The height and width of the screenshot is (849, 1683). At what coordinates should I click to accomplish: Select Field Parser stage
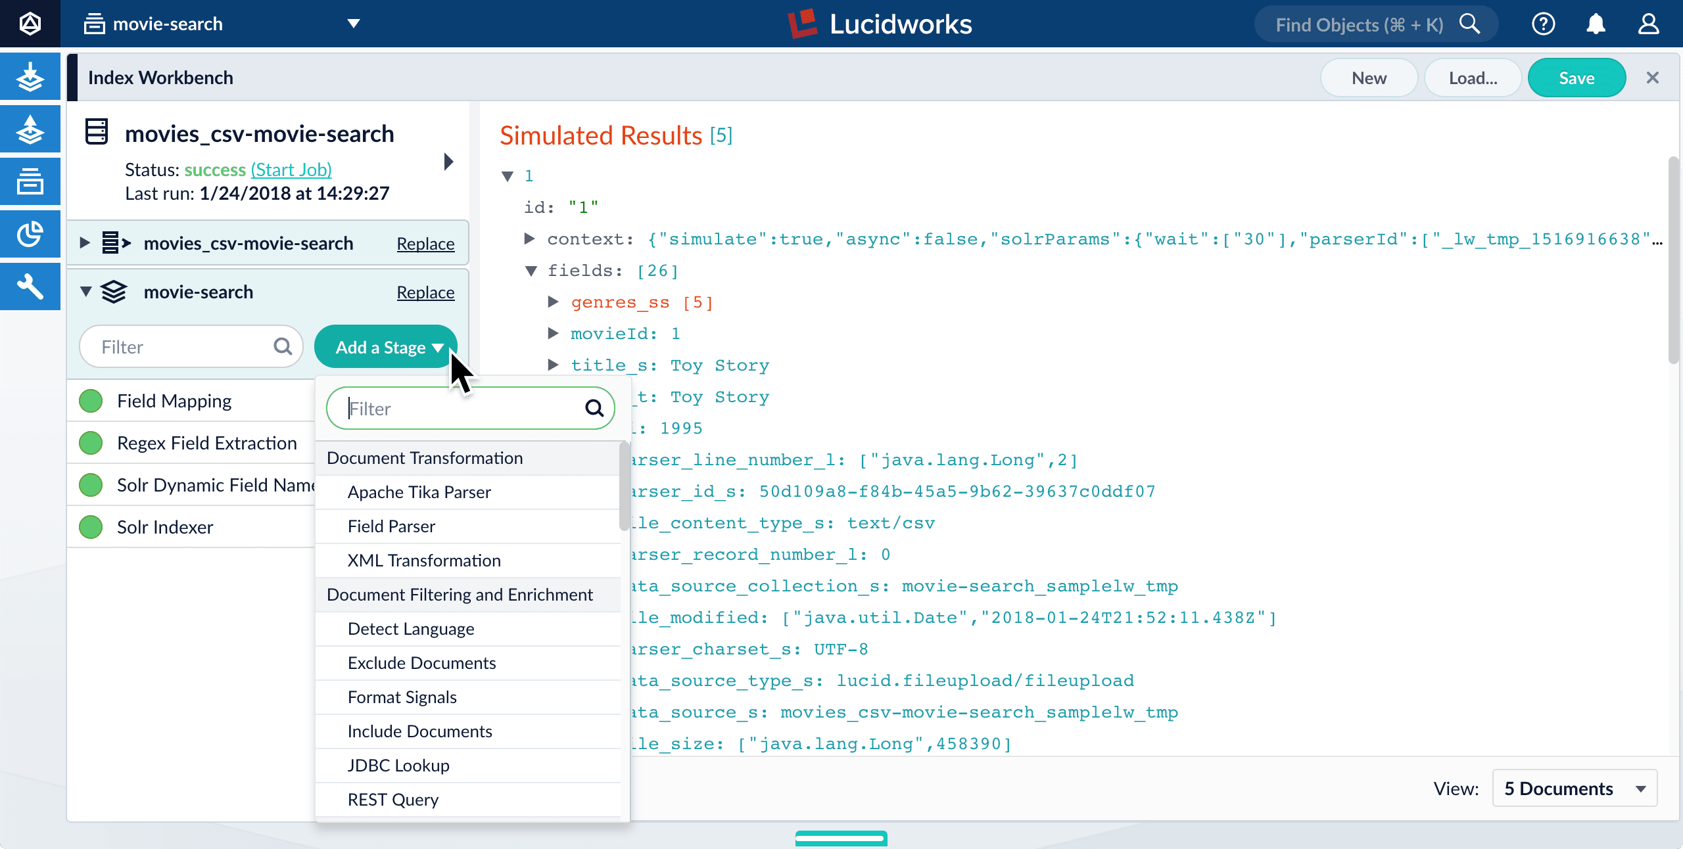(x=468, y=526)
